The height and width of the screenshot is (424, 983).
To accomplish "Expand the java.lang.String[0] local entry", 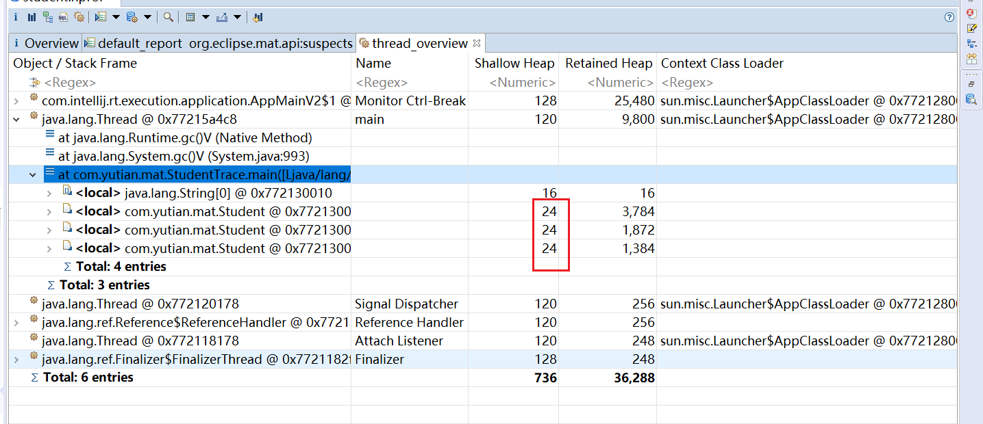I will [49, 194].
